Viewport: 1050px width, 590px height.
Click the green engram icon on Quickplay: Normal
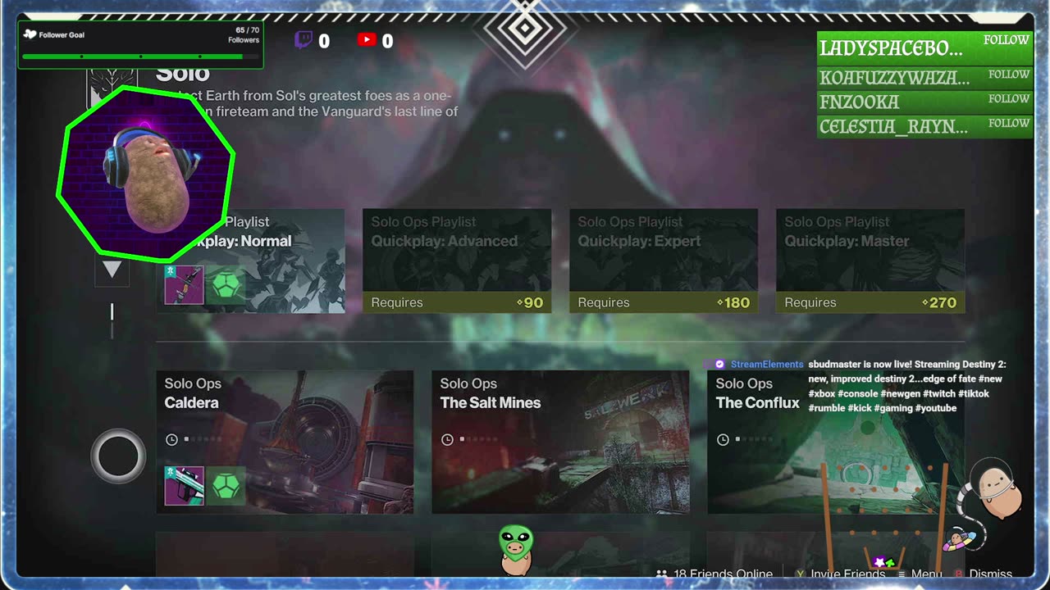tap(225, 285)
